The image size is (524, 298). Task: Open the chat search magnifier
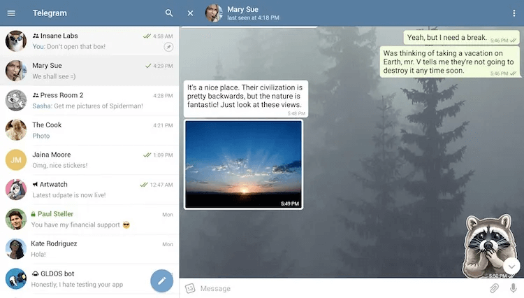(169, 13)
